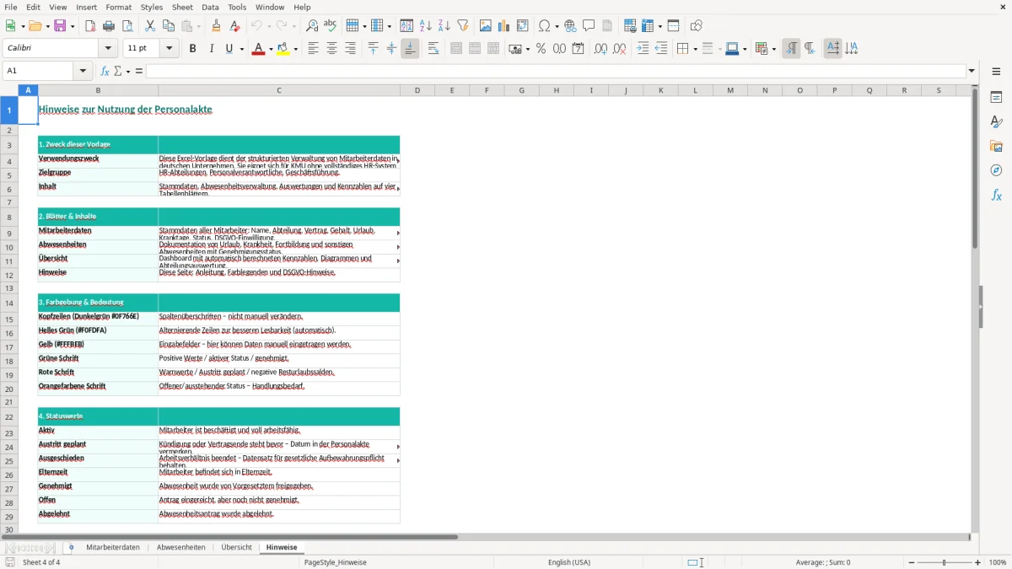Image resolution: width=1012 pixels, height=569 pixels.
Task: Click the Insert Comment icon
Action: click(589, 26)
